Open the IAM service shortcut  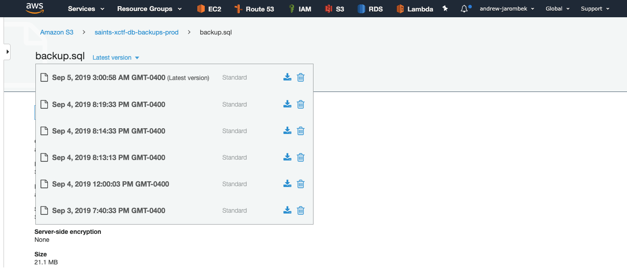point(300,9)
